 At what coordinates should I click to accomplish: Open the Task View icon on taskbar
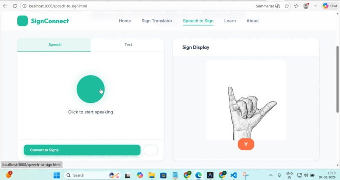pos(128,175)
